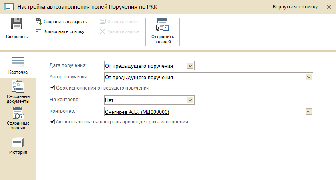The height and width of the screenshot is (180, 336).
Task: Click the Вернуться к списку link
Action: pos(295,7)
